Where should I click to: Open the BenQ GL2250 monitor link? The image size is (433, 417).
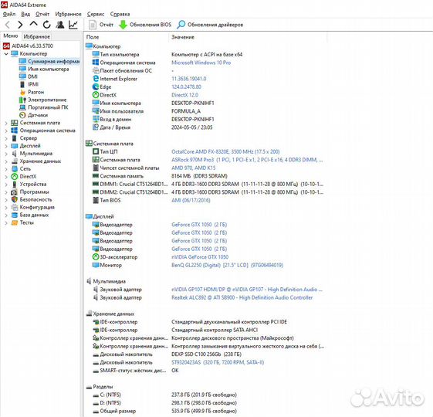click(x=227, y=266)
